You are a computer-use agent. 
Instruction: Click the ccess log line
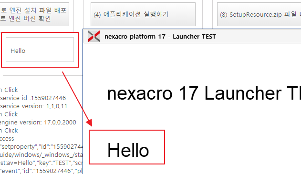point(7,139)
